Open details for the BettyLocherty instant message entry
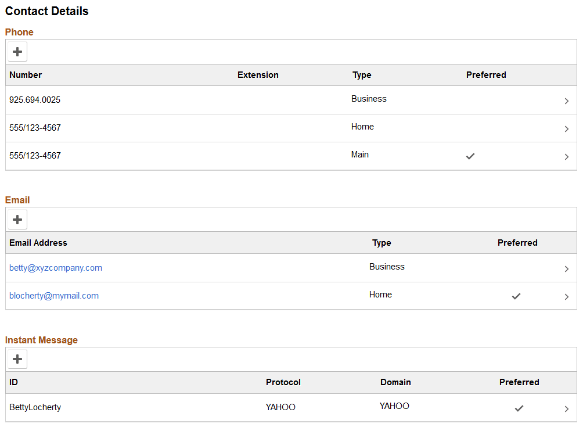 (x=566, y=408)
